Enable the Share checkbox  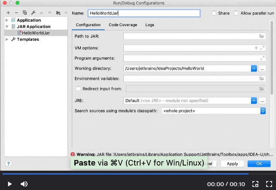[214, 13]
